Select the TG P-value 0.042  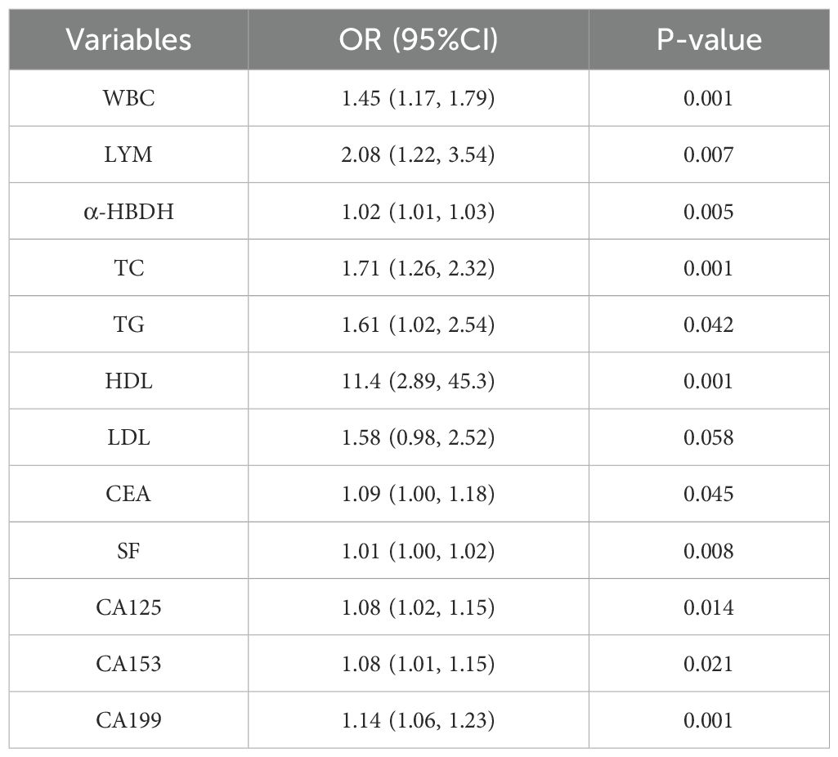pos(709,325)
